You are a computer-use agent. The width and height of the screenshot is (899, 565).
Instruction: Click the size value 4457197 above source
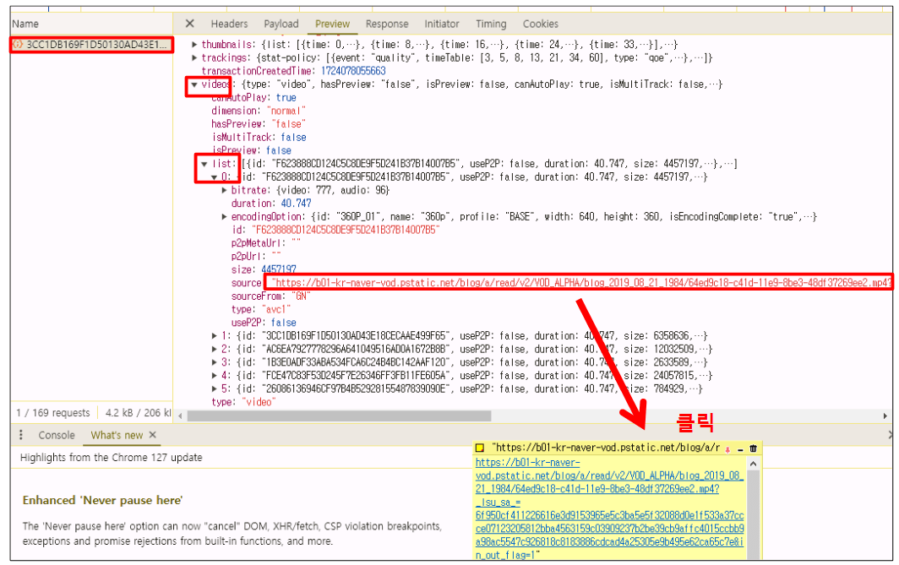click(x=279, y=269)
